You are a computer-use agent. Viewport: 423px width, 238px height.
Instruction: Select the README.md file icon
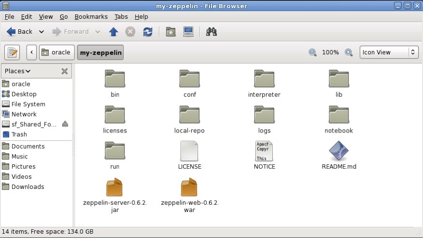[339, 151]
